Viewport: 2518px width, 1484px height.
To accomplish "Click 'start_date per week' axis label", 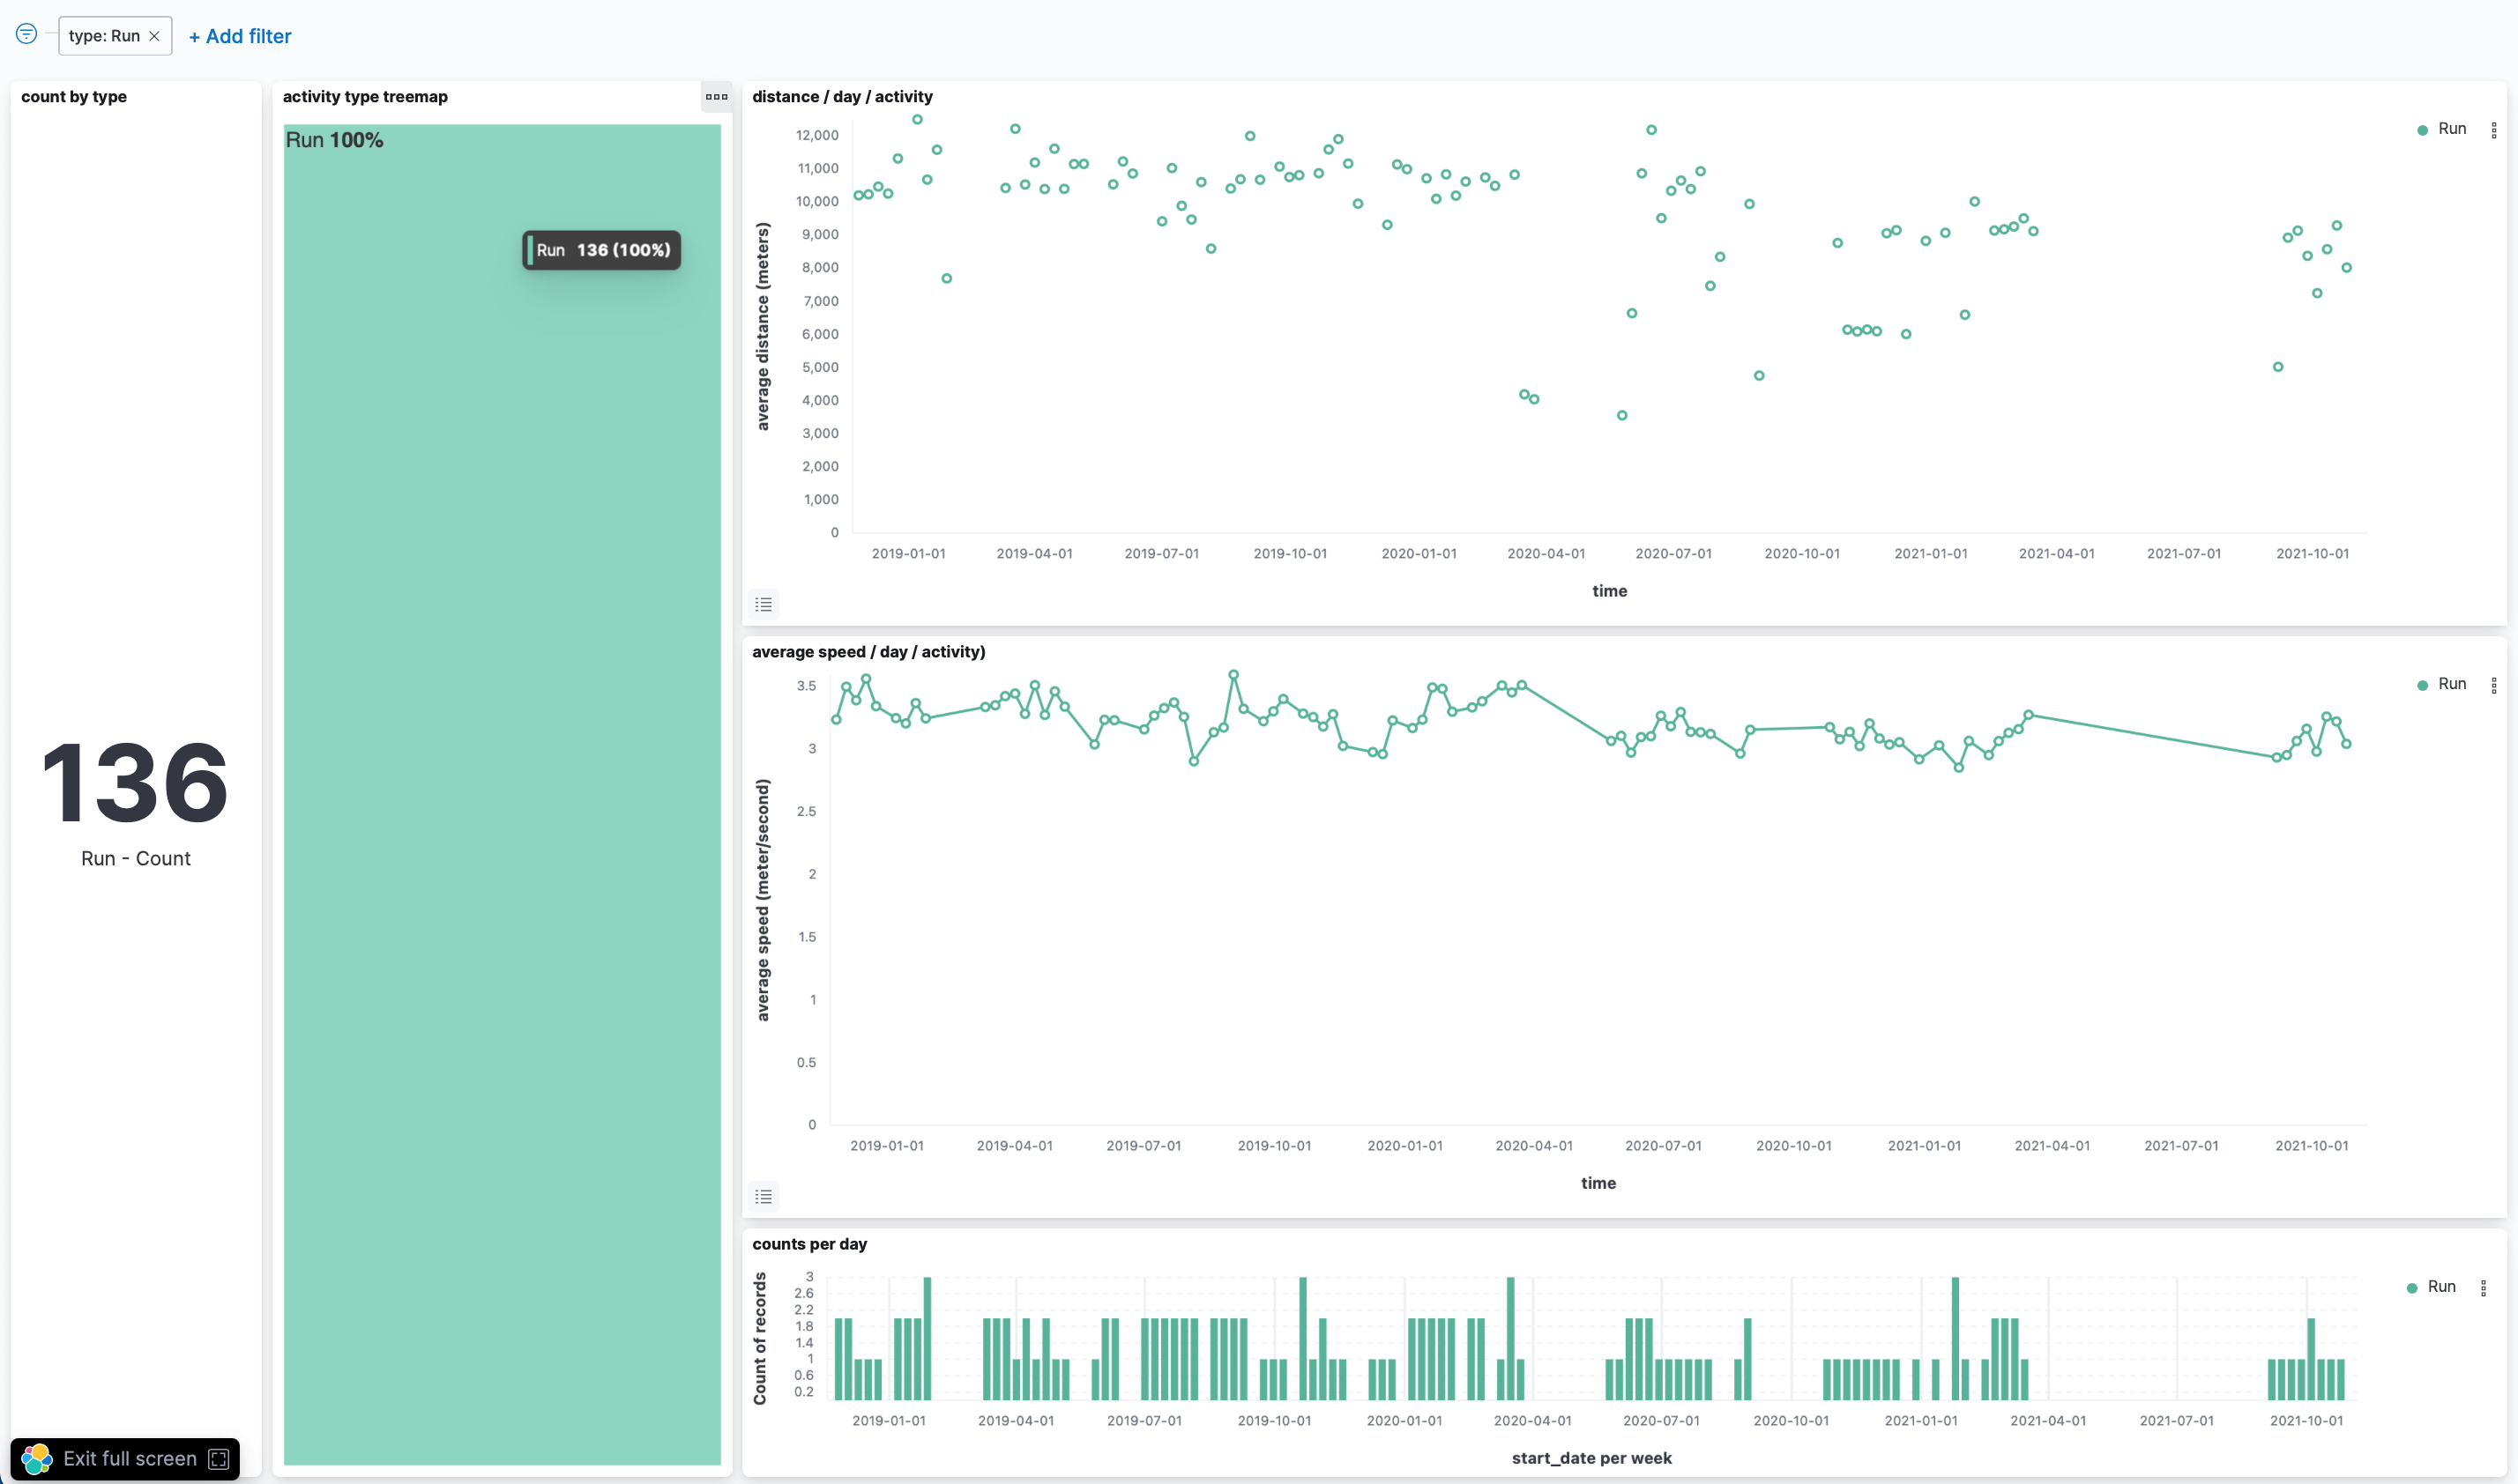I will click(1591, 1458).
